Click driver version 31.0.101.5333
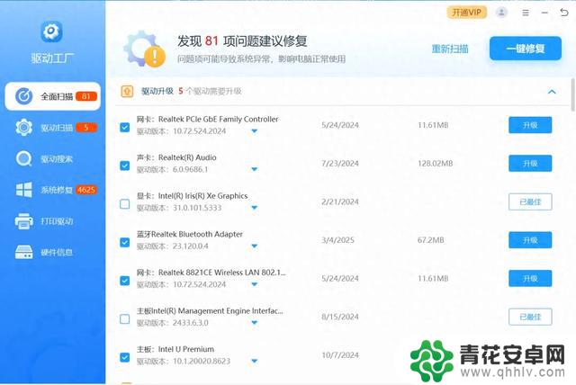 pyautogui.click(x=197, y=208)
